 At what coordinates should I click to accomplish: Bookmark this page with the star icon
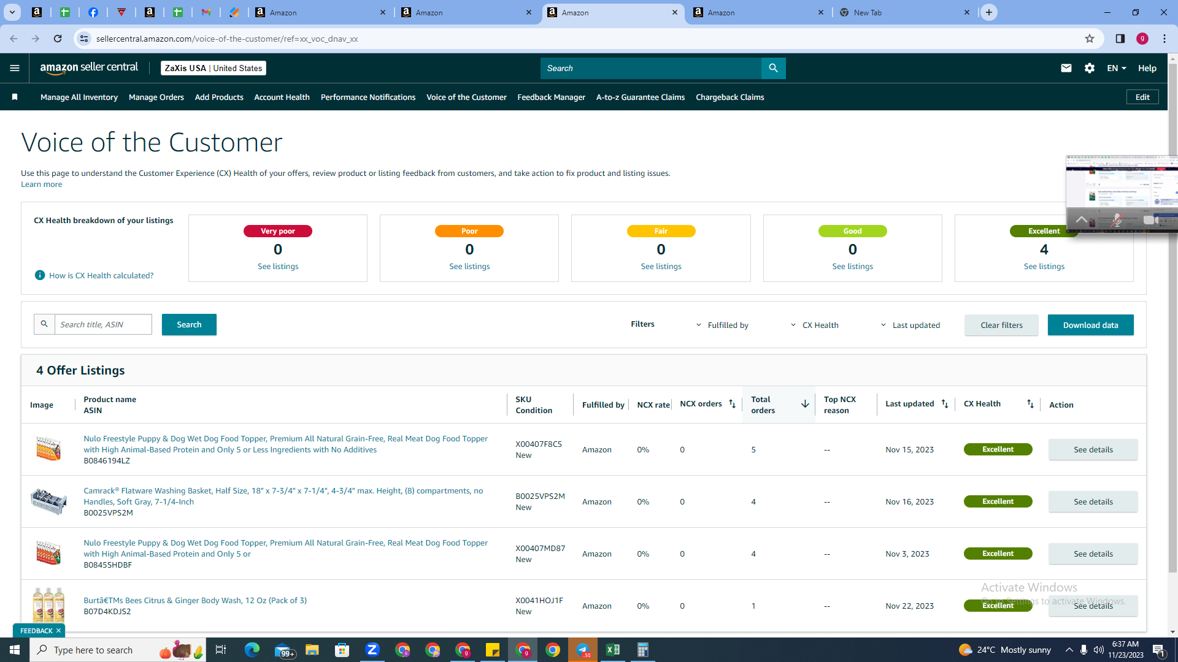click(x=1090, y=39)
